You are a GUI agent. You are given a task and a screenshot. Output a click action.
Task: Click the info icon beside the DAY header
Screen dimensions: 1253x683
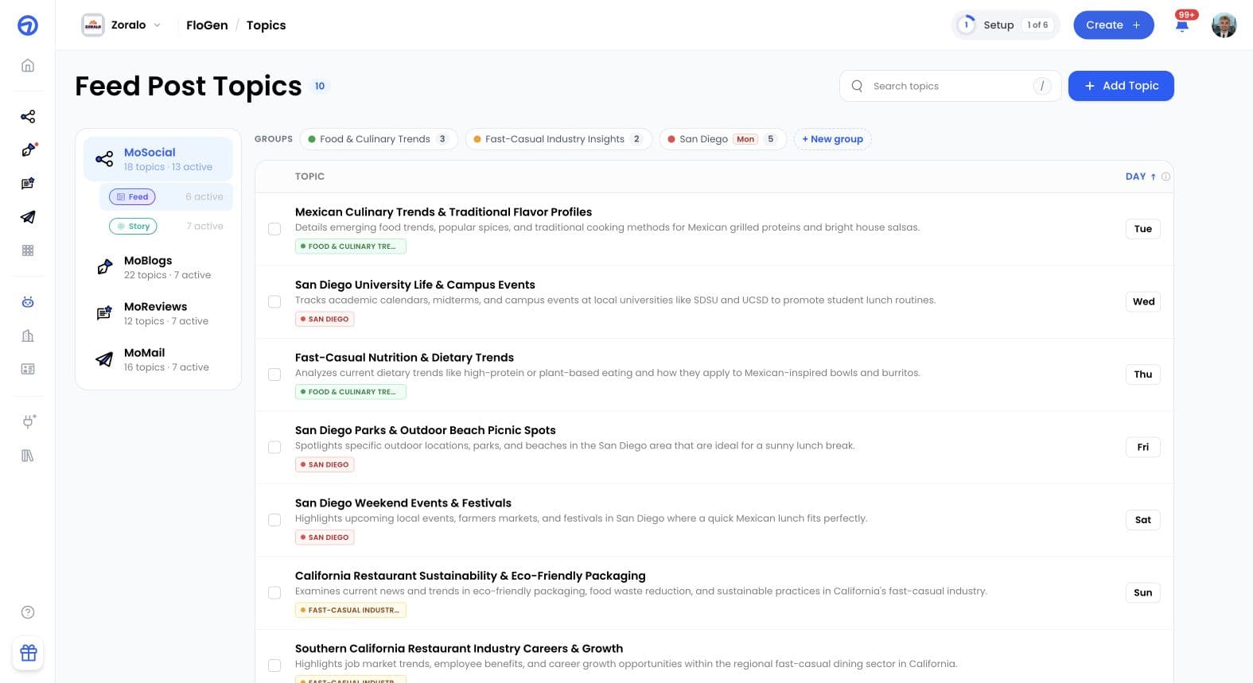pos(1165,177)
